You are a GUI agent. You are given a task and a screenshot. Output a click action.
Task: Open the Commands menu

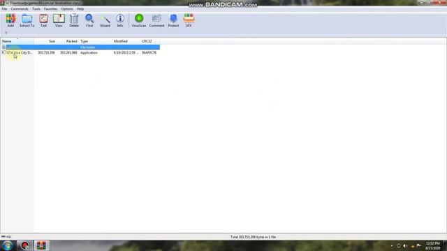(x=20, y=9)
